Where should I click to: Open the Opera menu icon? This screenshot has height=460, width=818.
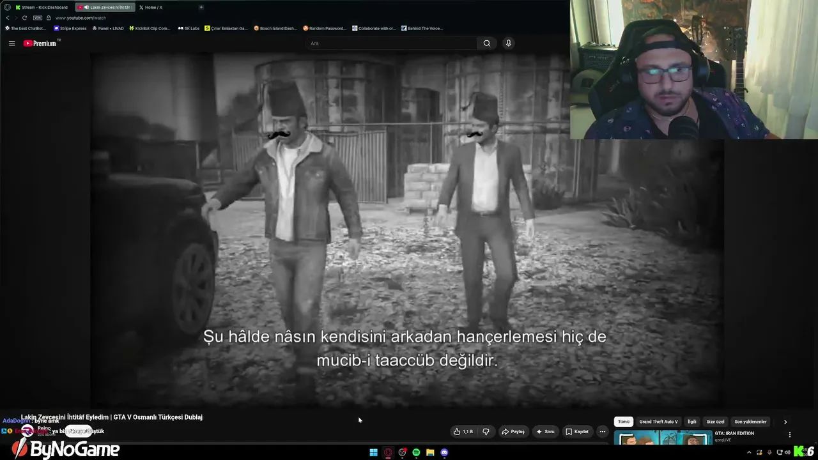[x=8, y=7]
